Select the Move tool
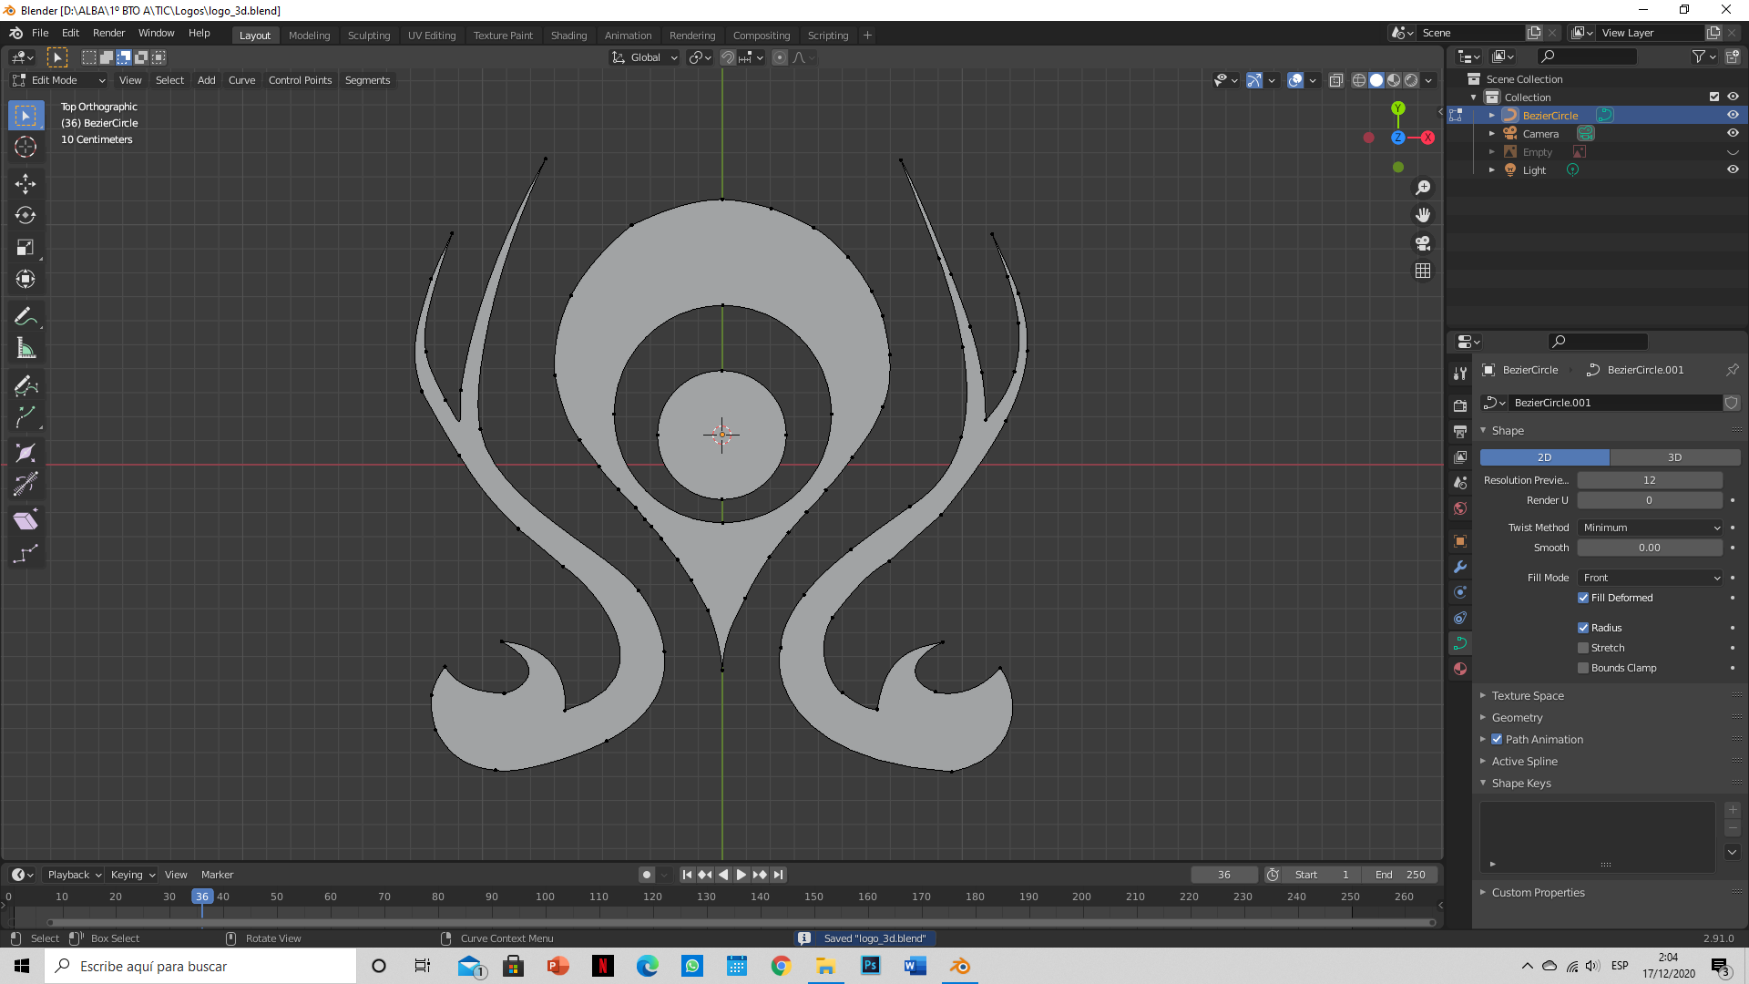 point(26,184)
